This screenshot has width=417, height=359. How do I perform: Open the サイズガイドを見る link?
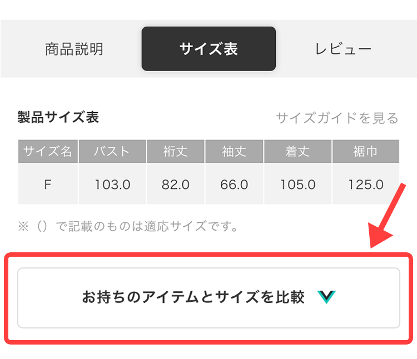point(337,118)
